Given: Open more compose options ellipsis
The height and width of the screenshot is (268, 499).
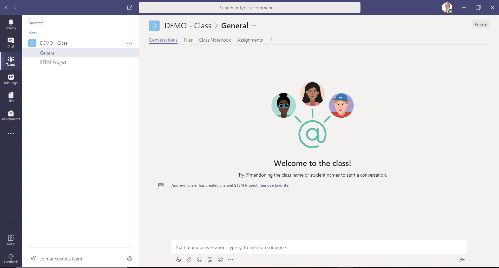Looking at the screenshot, I should tap(231, 259).
